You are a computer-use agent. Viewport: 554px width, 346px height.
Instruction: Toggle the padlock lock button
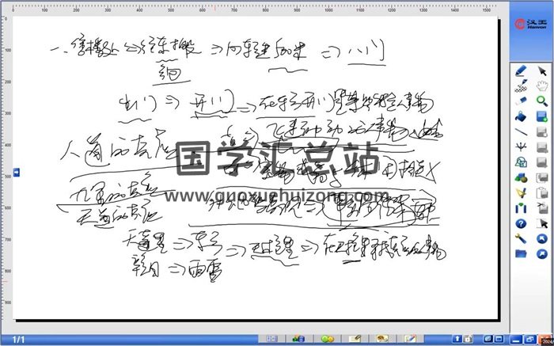tap(468, 339)
